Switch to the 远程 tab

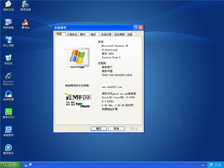[x=131, y=35]
